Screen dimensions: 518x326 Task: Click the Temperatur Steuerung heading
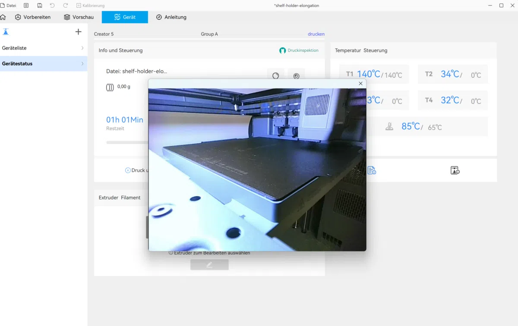coord(361,50)
